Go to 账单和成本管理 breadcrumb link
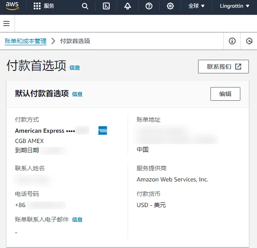The width and height of the screenshot is (257, 248). (x=25, y=41)
